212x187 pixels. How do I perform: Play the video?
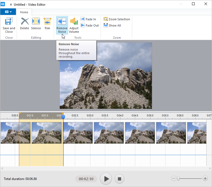pos(106,179)
